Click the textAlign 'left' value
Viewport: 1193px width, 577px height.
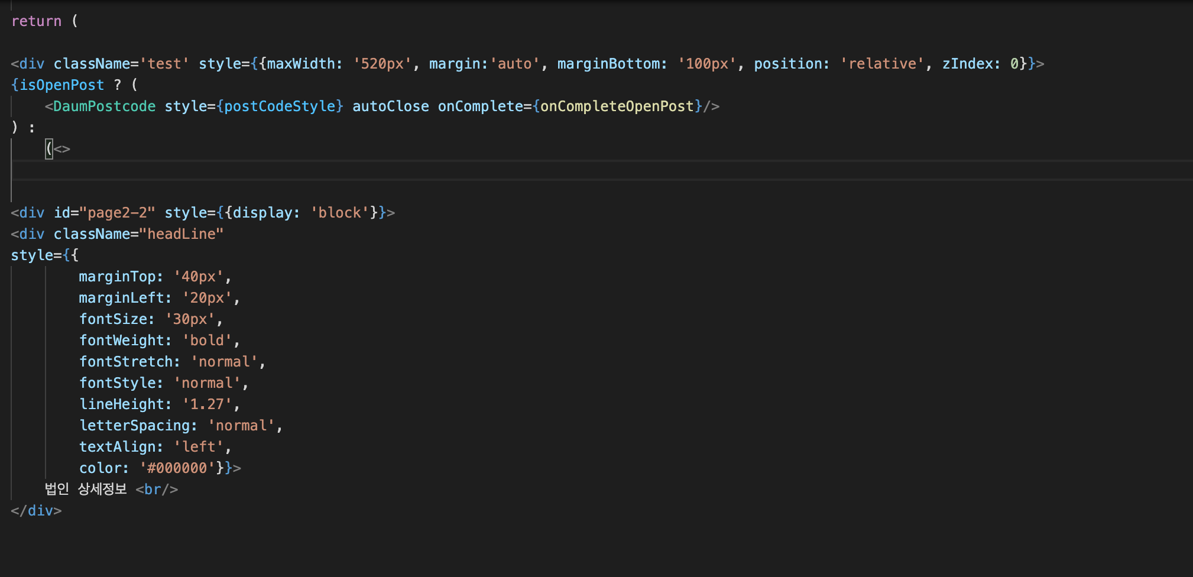pyautogui.click(x=199, y=447)
